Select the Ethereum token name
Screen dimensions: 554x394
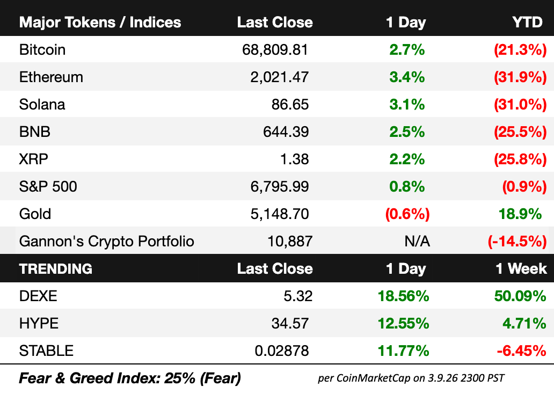pos(51,77)
